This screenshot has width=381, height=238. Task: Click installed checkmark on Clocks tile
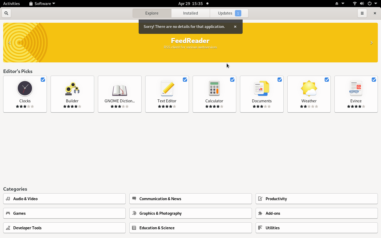coord(43,80)
